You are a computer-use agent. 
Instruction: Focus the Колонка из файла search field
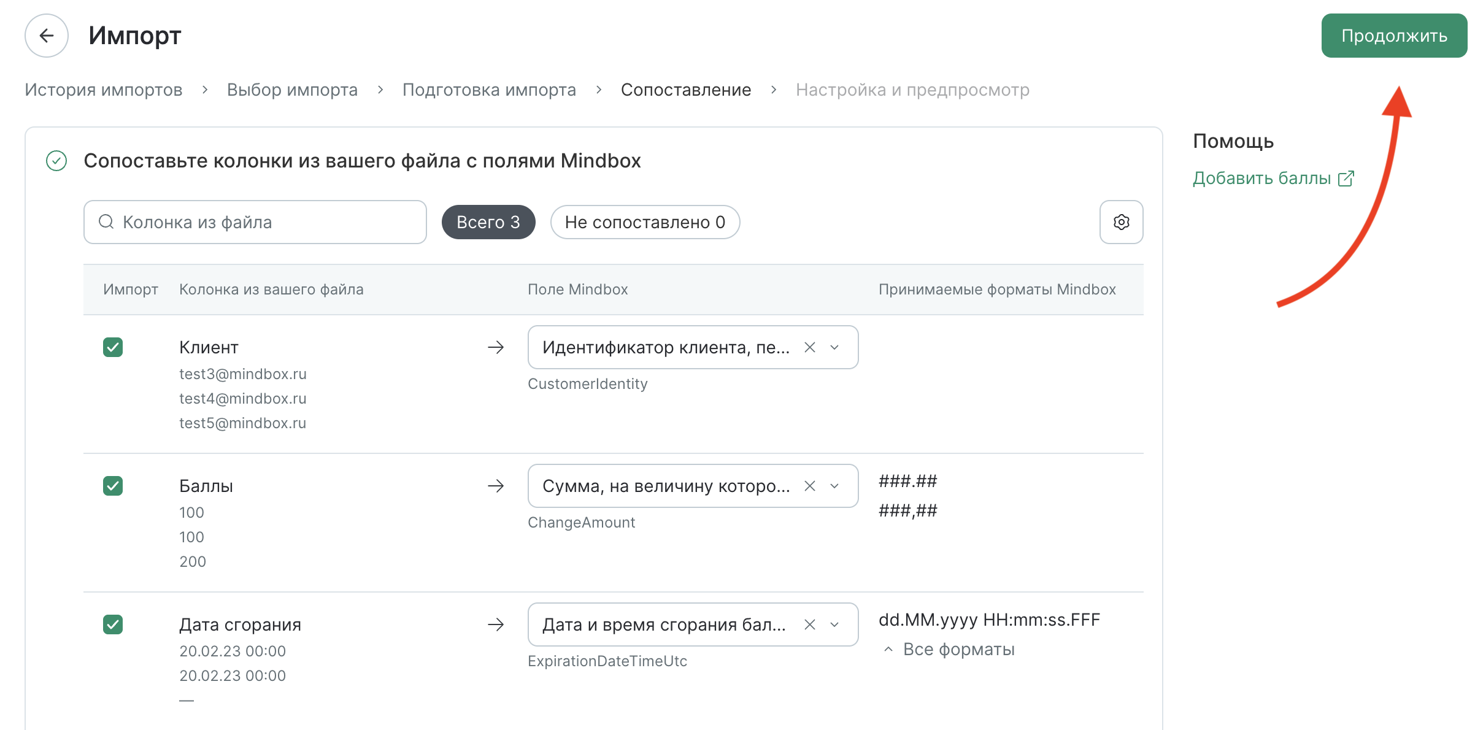tap(255, 222)
